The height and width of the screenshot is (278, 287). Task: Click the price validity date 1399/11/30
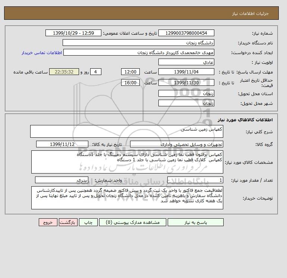point(186,82)
